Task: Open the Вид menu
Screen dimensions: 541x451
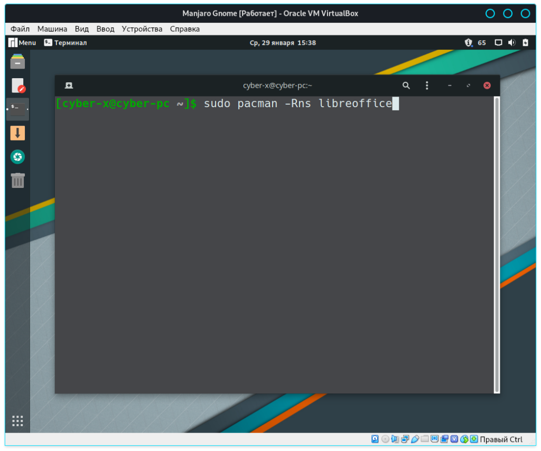Action: [82, 29]
